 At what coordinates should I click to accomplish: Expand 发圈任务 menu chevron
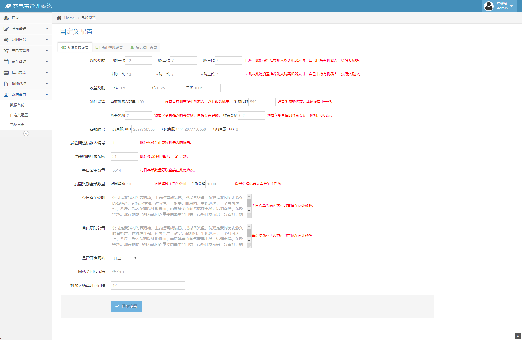pos(47,39)
